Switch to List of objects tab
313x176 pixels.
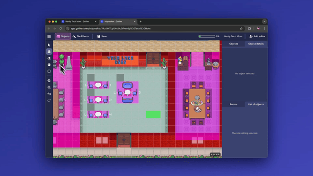pos(256,104)
